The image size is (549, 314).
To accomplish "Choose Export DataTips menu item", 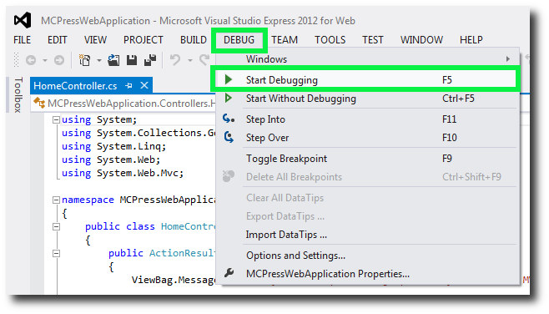I will (x=367, y=216).
